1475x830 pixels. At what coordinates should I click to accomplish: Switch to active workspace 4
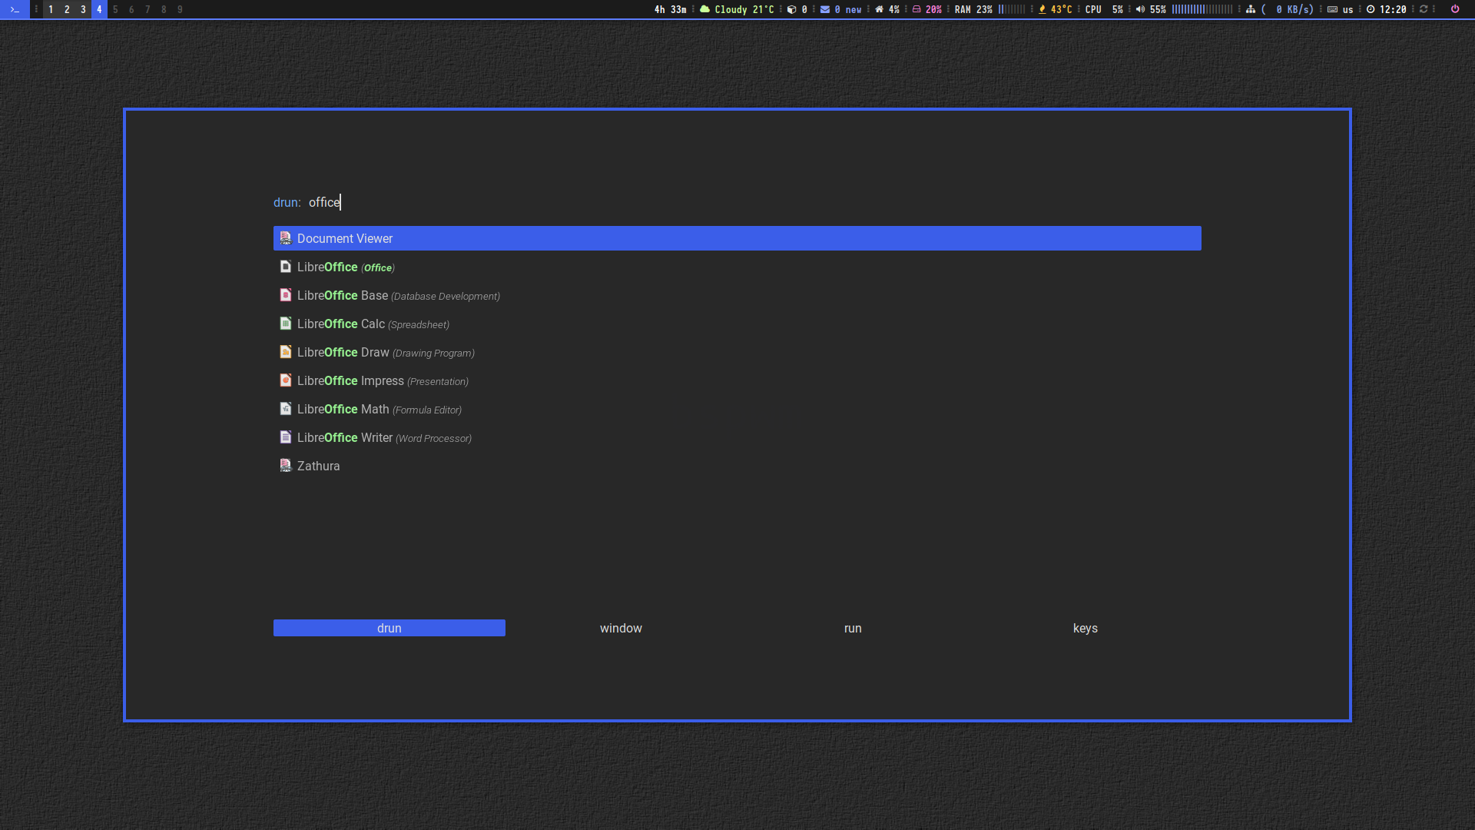point(99,9)
